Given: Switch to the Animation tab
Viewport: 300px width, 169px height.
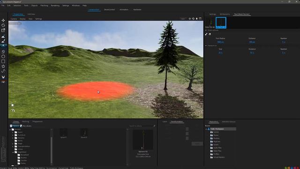Looking at the screenshot, I should pyautogui.click(x=124, y=9).
